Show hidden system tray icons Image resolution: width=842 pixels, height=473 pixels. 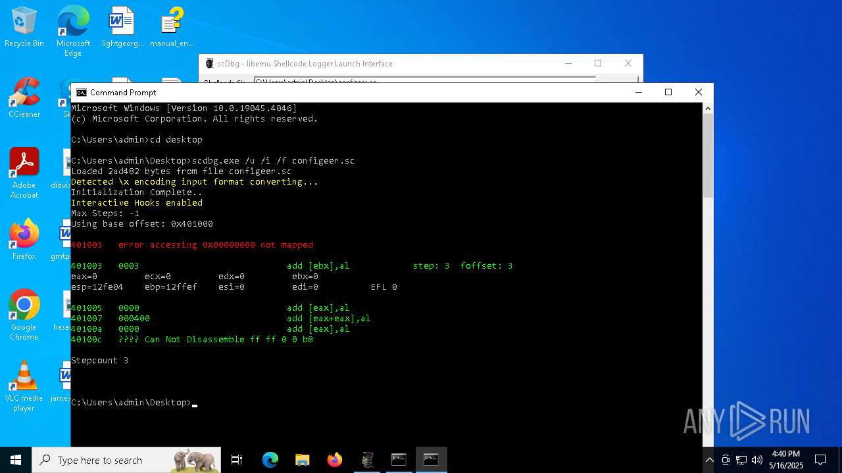tap(709, 460)
